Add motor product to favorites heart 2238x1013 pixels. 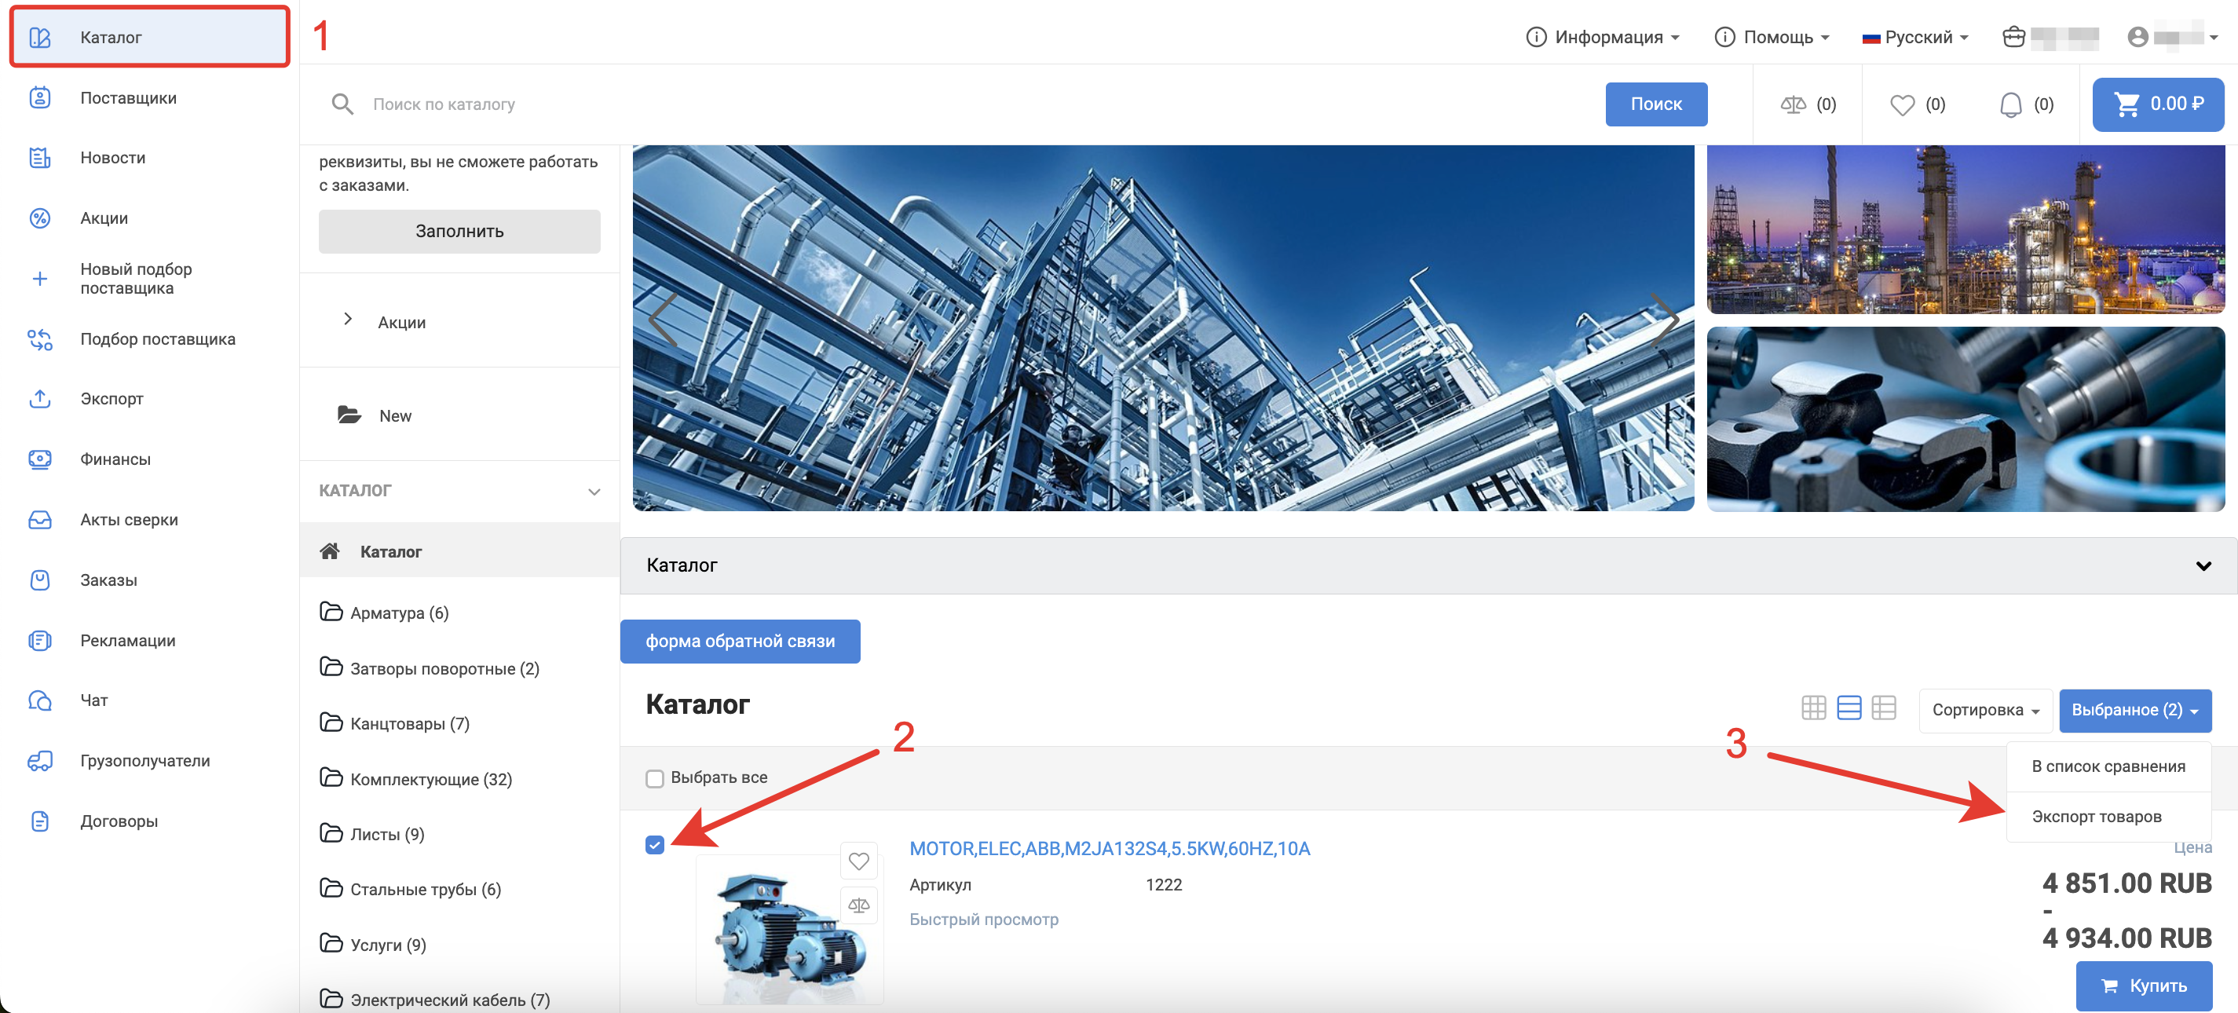858,860
